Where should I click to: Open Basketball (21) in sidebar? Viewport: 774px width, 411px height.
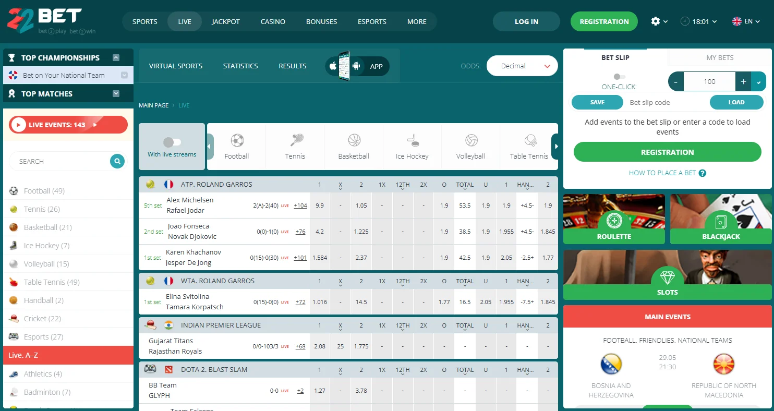coord(68,227)
